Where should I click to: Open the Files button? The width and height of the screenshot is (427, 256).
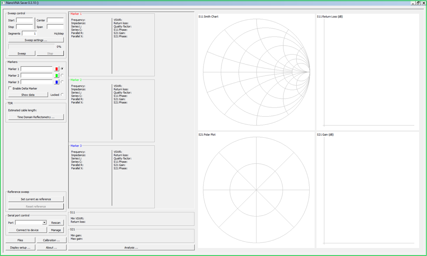20,240
